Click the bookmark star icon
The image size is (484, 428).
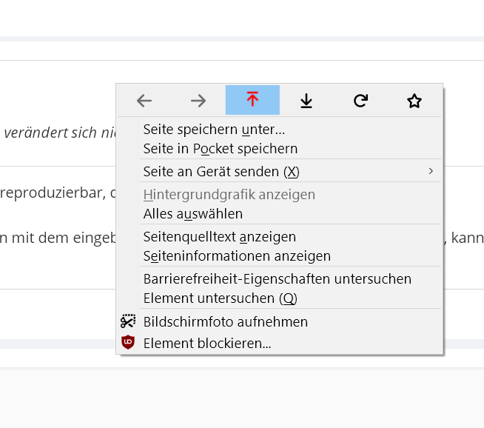(414, 101)
